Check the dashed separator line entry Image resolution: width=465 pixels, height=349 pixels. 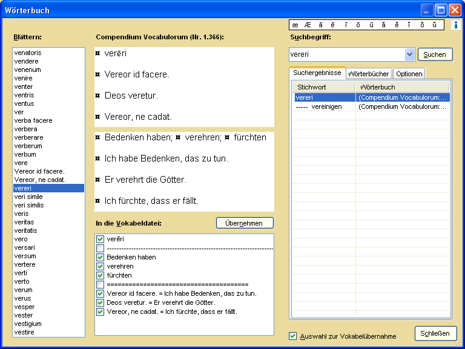(101, 248)
